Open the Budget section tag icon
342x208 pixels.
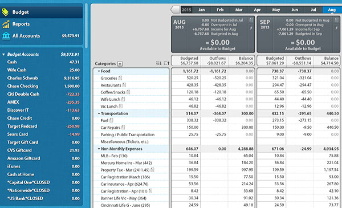[x=5, y=12]
